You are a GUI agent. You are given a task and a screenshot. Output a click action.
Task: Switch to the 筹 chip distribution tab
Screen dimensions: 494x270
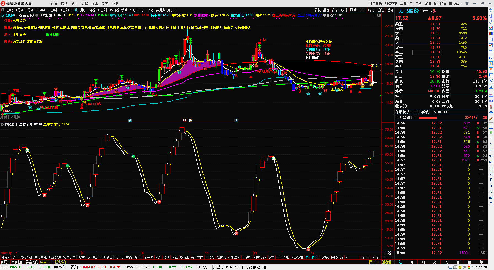point(481,262)
